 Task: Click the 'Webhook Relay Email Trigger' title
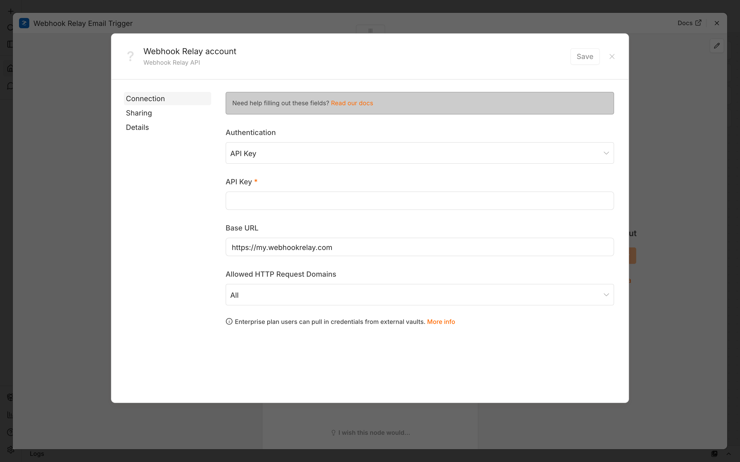pos(83,24)
